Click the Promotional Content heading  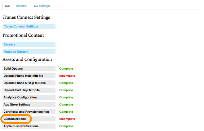pos(23,35)
